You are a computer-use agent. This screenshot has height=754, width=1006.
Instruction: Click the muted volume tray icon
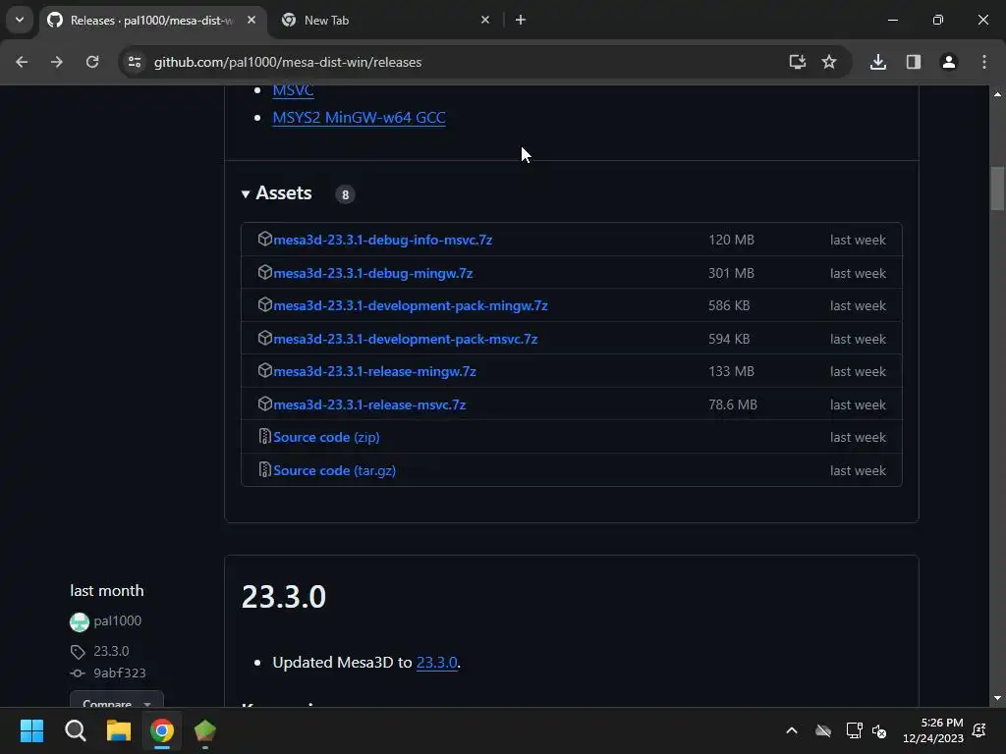coord(879,730)
